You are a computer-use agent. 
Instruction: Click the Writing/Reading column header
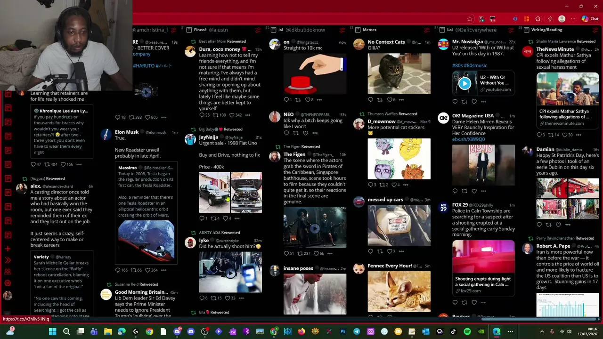pos(546,30)
